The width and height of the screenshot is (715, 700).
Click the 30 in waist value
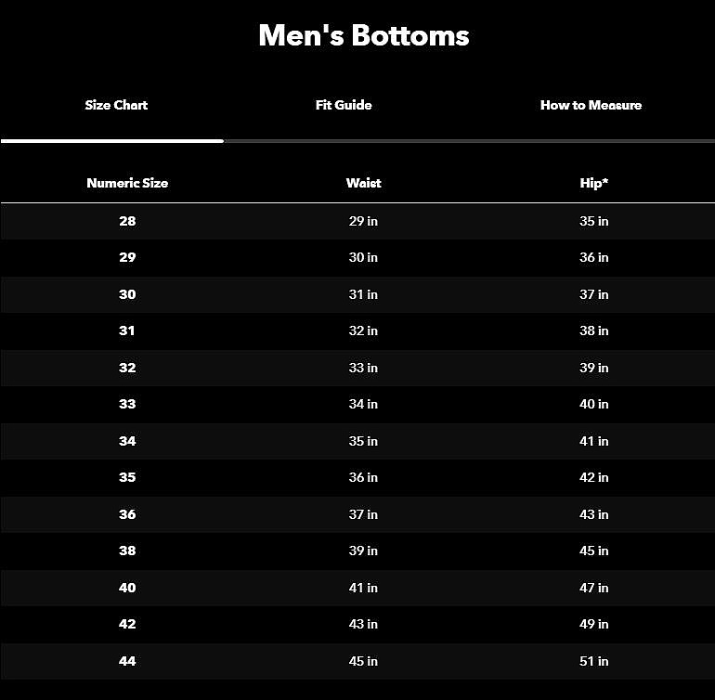click(363, 257)
